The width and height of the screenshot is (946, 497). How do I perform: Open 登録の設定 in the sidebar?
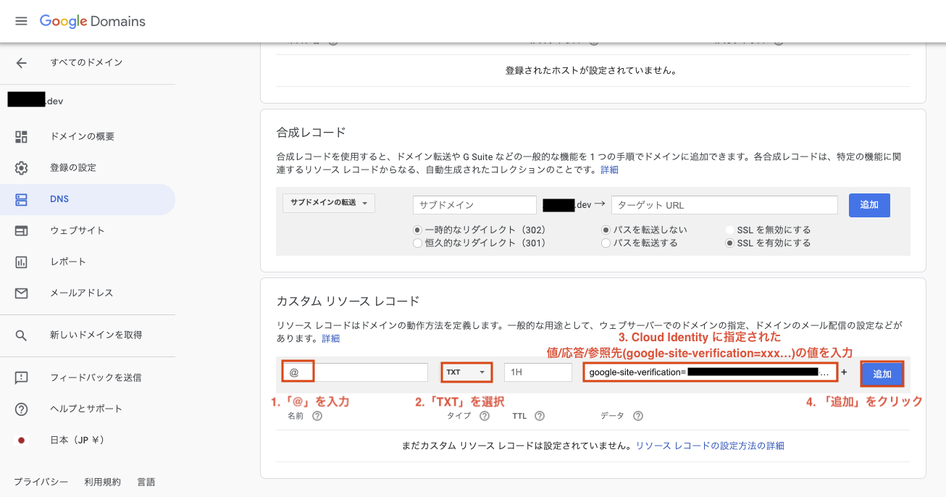73,168
